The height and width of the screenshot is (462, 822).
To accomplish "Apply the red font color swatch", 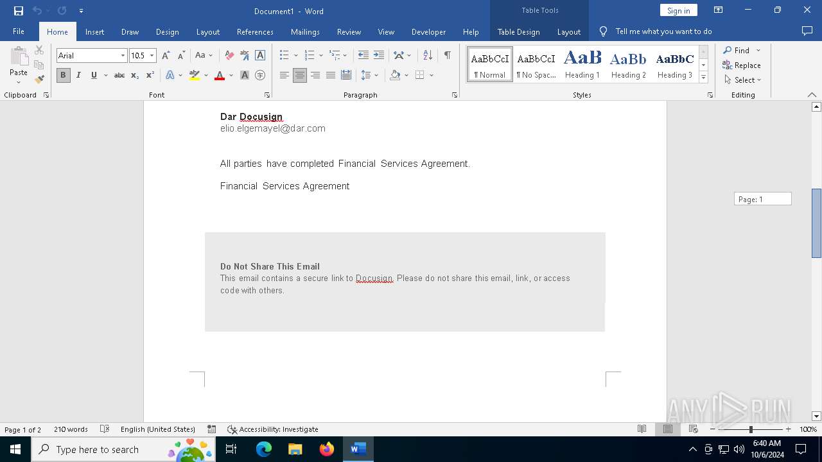I will (x=220, y=76).
